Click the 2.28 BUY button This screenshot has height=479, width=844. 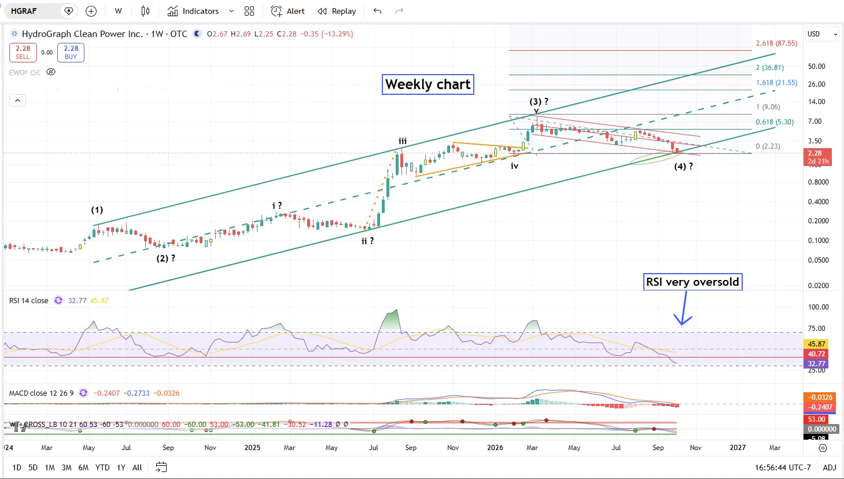point(71,53)
